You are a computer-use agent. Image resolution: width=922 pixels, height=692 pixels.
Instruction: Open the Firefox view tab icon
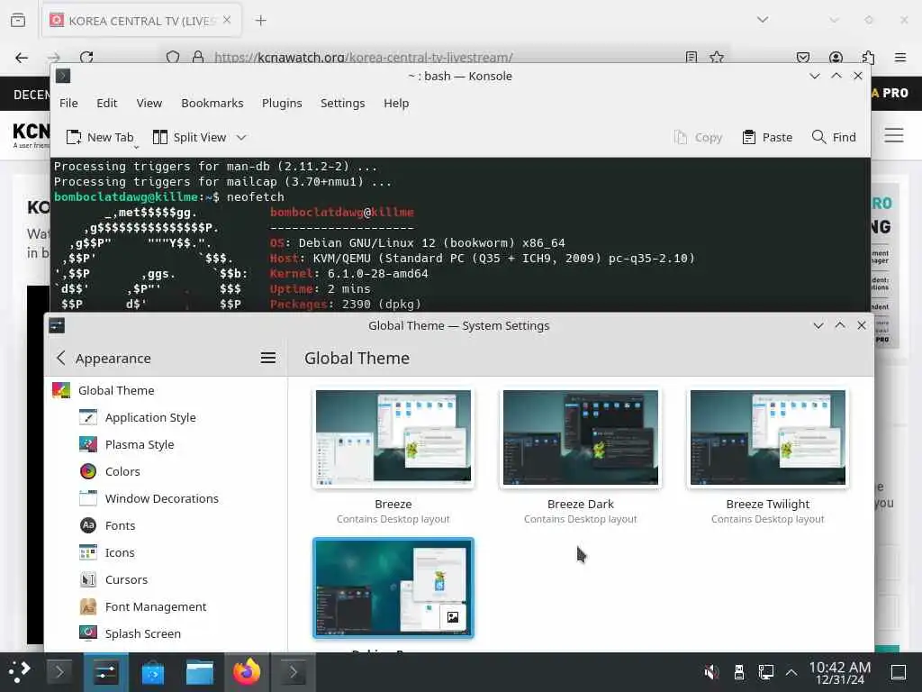18,21
